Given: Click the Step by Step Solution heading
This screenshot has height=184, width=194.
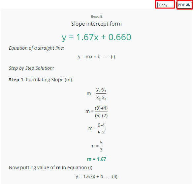Looking at the screenshot, I should click(x=31, y=68).
